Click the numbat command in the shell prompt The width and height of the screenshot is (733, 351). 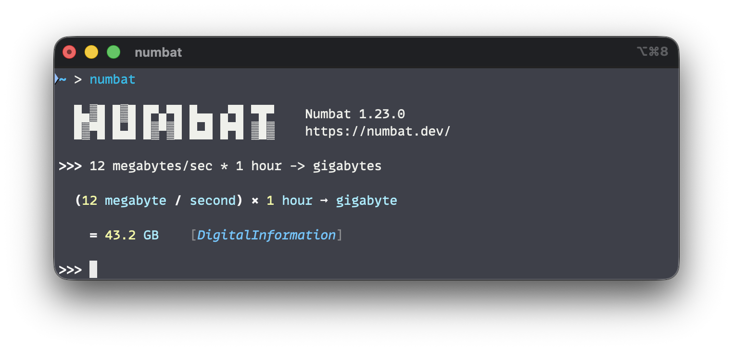click(113, 79)
